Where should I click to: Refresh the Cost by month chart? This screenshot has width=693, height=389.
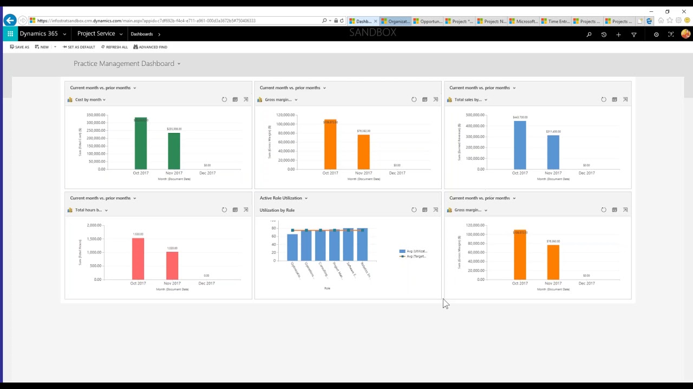click(x=224, y=99)
